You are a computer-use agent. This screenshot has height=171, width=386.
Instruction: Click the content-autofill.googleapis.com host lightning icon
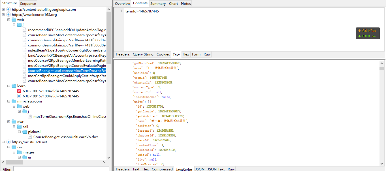pyautogui.click(x=8, y=10)
